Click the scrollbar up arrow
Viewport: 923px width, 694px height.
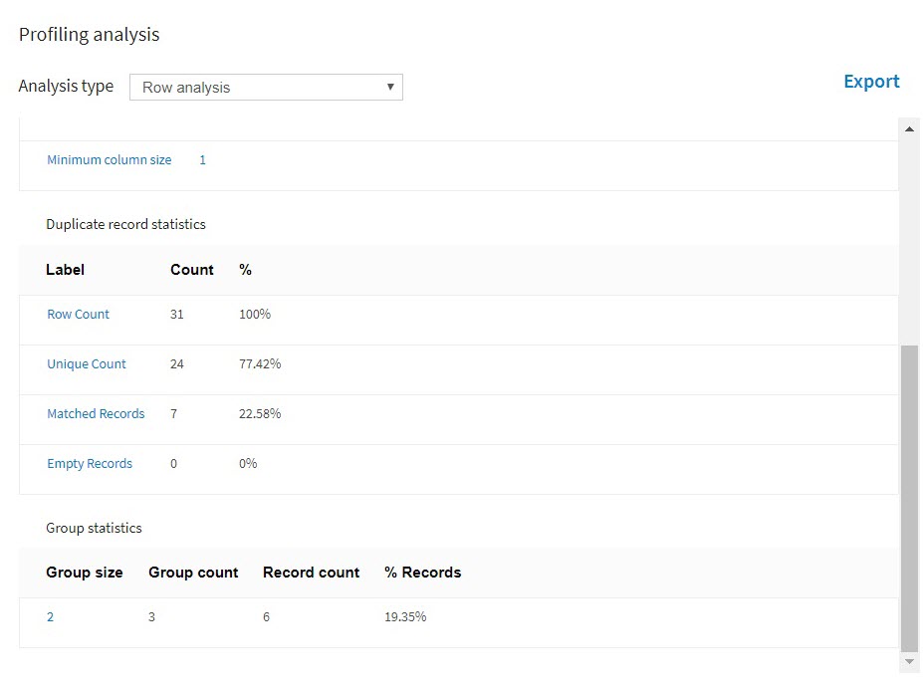pyautogui.click(x=909, y=128)
